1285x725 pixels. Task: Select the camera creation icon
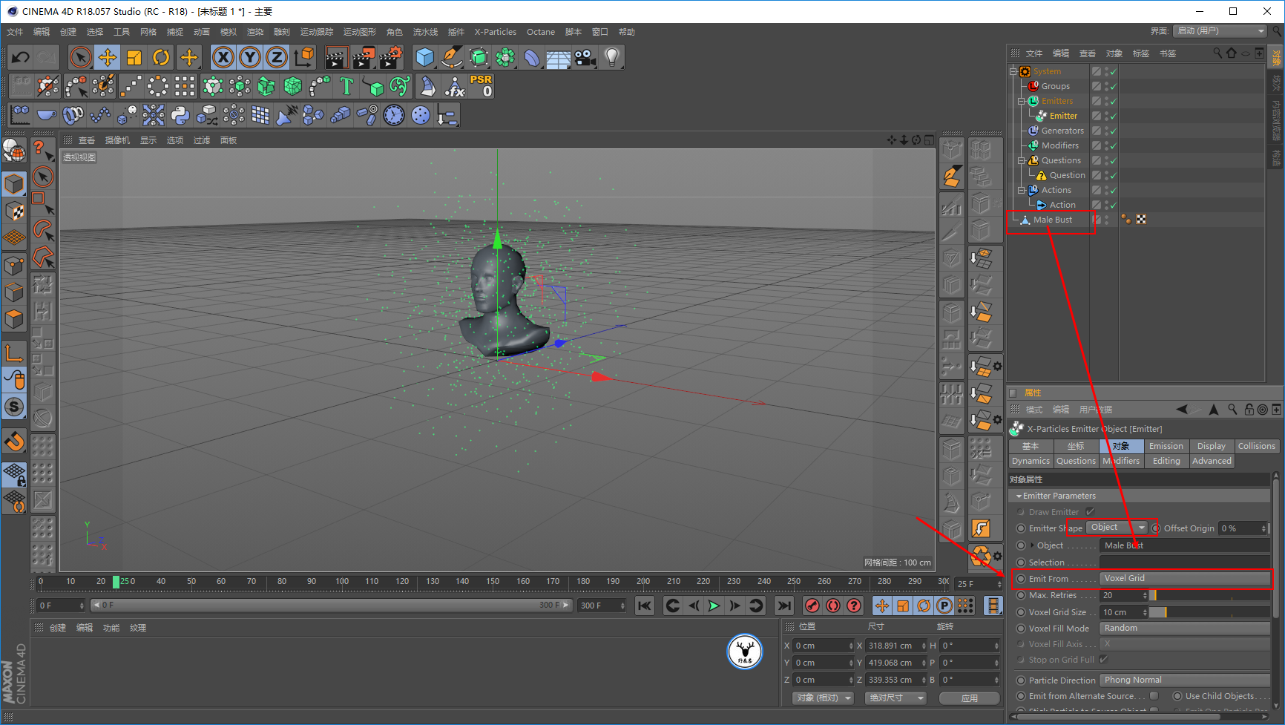point(585,57)
